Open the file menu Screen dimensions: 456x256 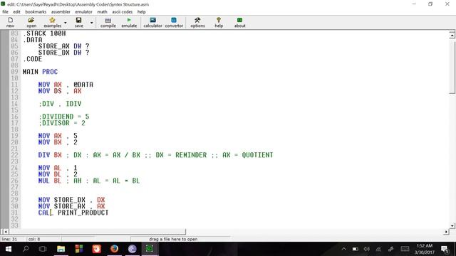tap(5, 12)
